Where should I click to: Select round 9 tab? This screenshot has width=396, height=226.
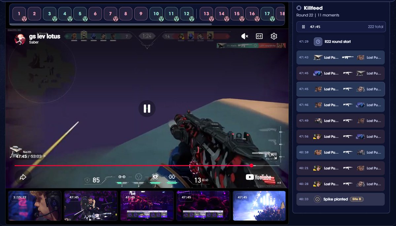click(x=141, y=14)
